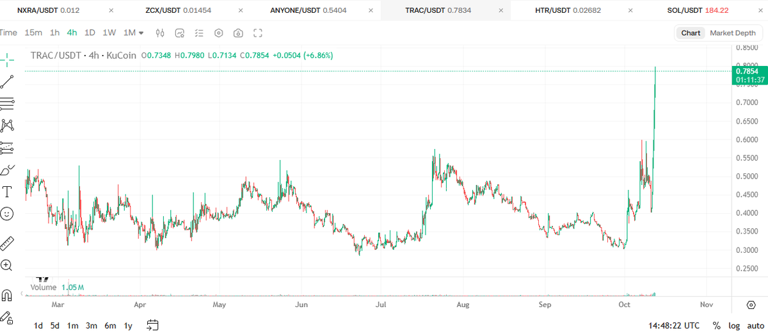Click the 0.5000 price axis label
Viewport: 768px width, 334px height.
point(746,176)
